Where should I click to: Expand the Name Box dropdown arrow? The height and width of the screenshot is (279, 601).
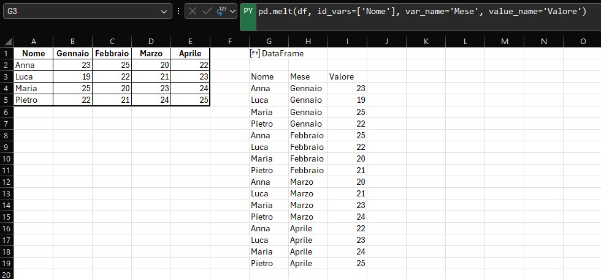click(x=164, y=12)
